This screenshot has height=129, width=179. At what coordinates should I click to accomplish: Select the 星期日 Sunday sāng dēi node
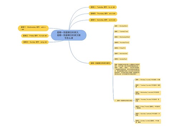35,42
